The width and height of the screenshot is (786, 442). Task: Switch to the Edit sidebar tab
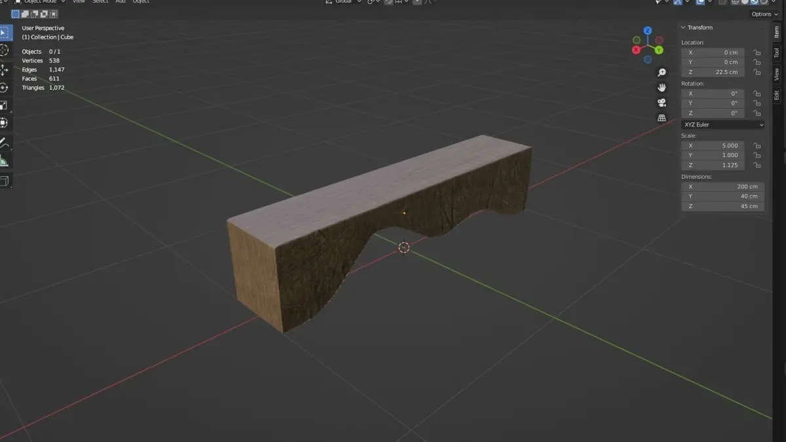click(777, 95)
